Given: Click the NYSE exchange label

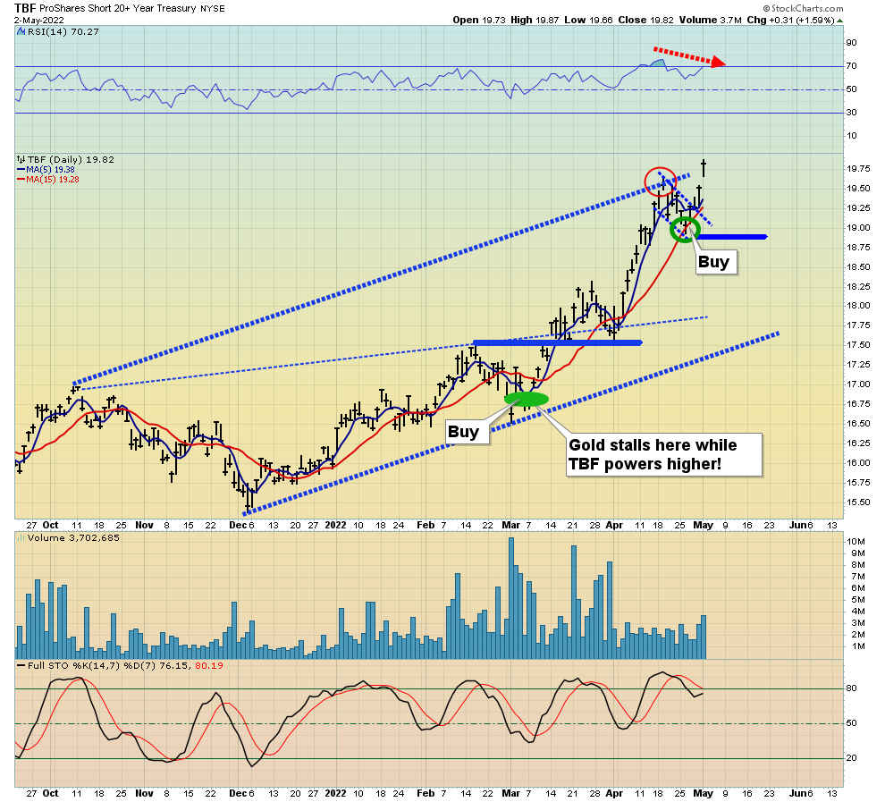Looking at the screenshot, I should pyautogui.click(x=212, y=8).
